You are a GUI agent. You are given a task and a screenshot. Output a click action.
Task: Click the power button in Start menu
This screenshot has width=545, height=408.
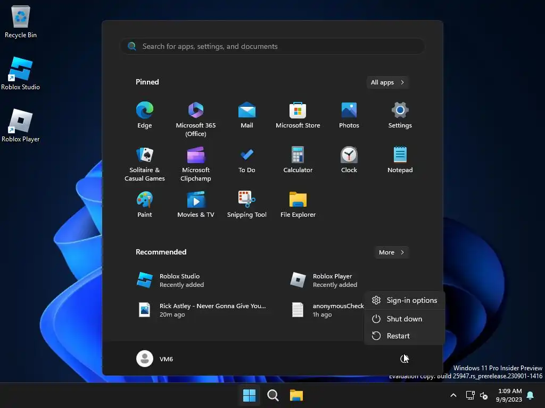pyautogui.click(x=404, y=359)
